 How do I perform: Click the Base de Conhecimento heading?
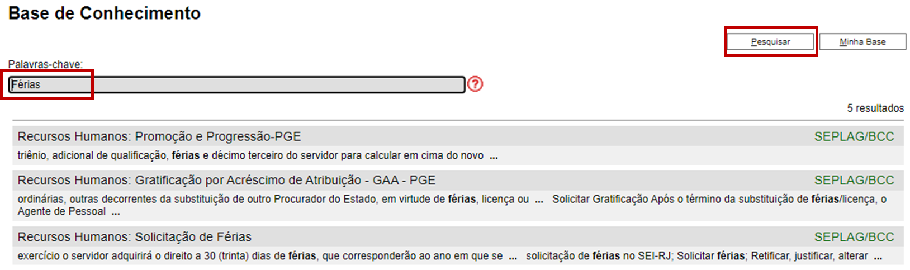(x=105, y=13)
